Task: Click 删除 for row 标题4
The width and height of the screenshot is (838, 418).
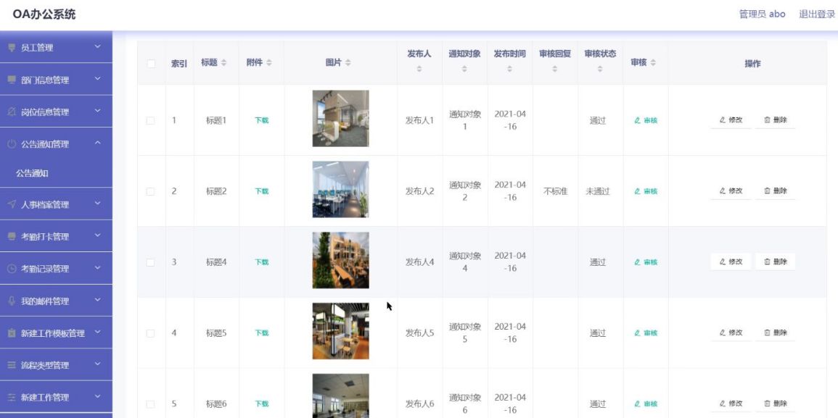Action: [x=776, y=262]
